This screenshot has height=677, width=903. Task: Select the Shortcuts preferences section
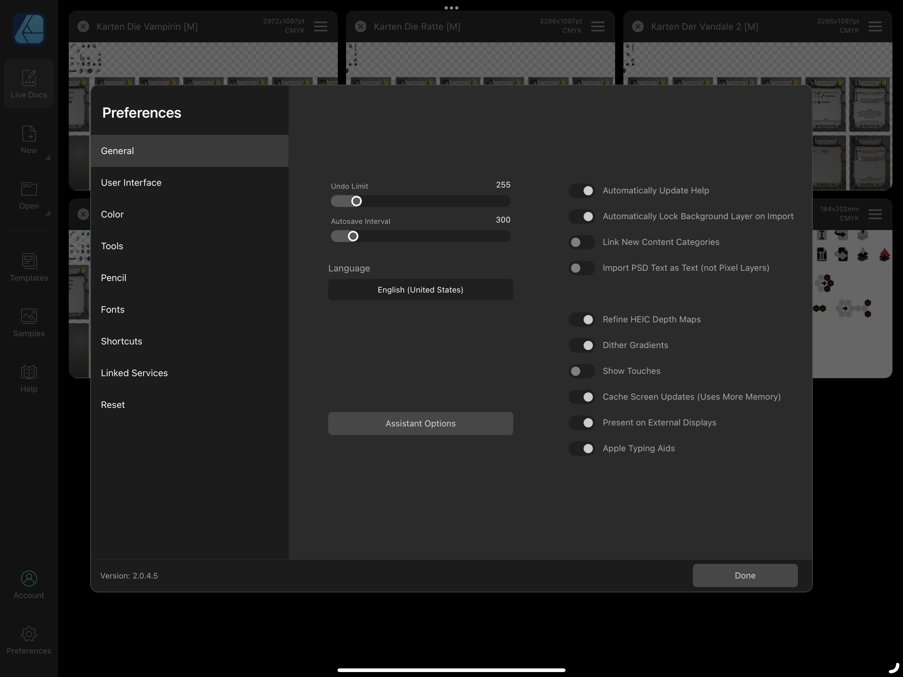pos(121,341)
